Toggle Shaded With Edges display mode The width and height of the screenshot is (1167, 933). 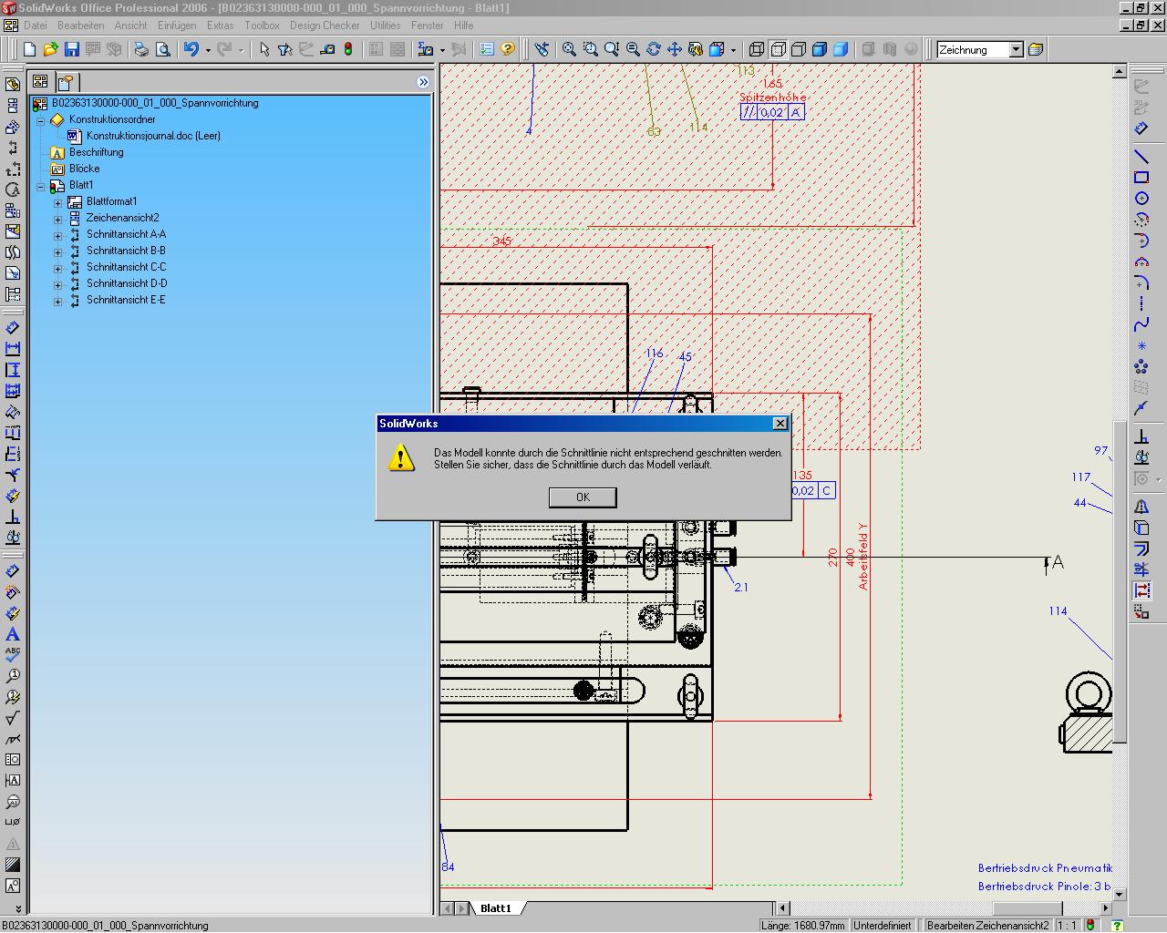(820, 49)
